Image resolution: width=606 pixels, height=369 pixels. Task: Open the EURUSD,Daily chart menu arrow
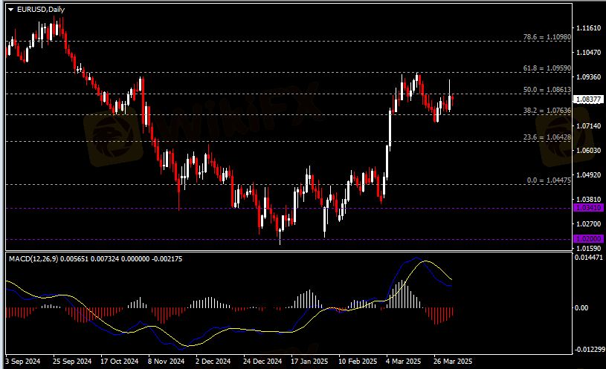11,10
